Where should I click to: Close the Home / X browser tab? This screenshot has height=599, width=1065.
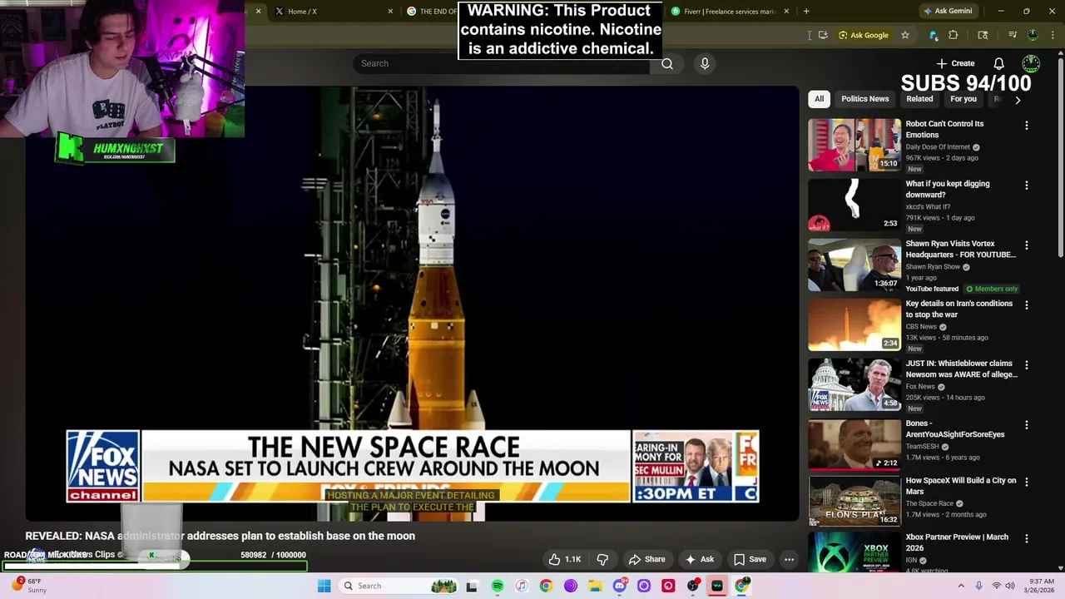[390, 11]
